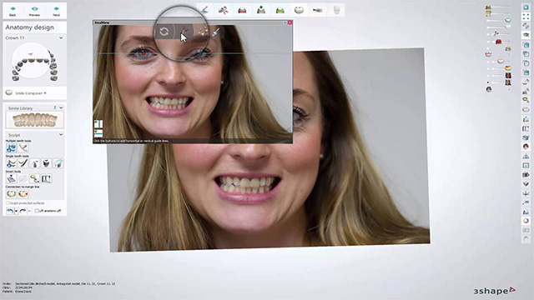Click second Connection to margin line icon
The image size is (534, 300).
[x=23, y=194]
